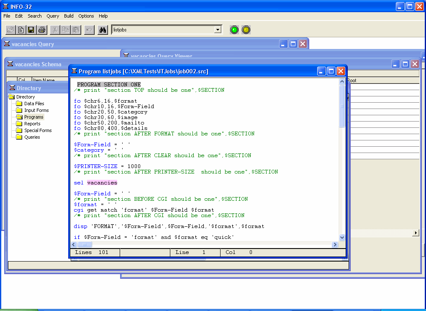Click the Open file toolbar icon

10,30
